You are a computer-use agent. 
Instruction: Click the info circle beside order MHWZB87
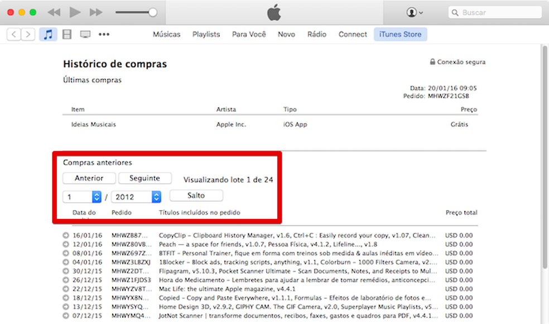point(66,235)
